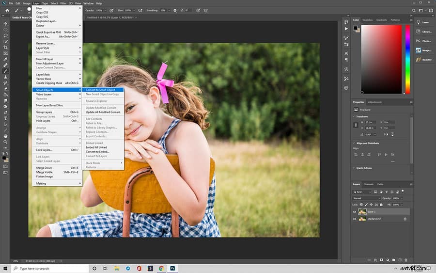Click Photoshop icon on Windows taskbar

coord(172,269)
